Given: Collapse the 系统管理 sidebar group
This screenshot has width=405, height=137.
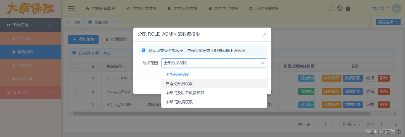Looking at the screenshot, I should coord(30,25).
